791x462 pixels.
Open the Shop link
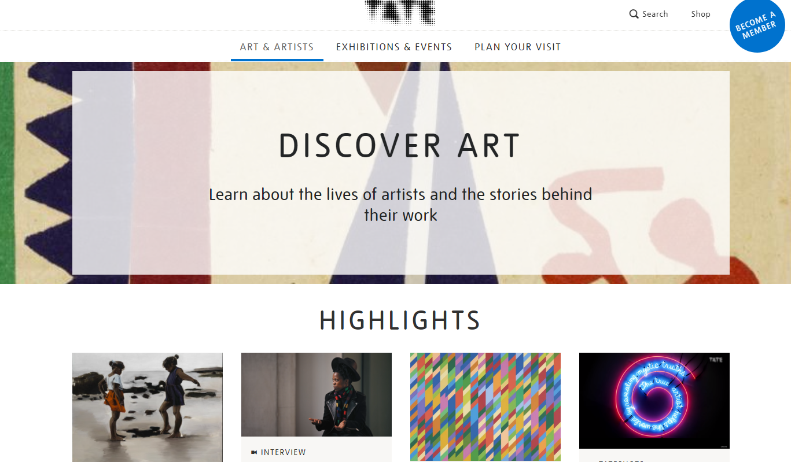tap(701, 14)
